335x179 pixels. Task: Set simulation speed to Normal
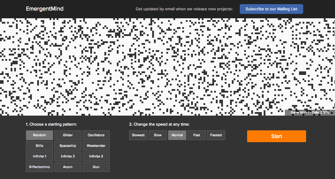[x=177, y=135]
